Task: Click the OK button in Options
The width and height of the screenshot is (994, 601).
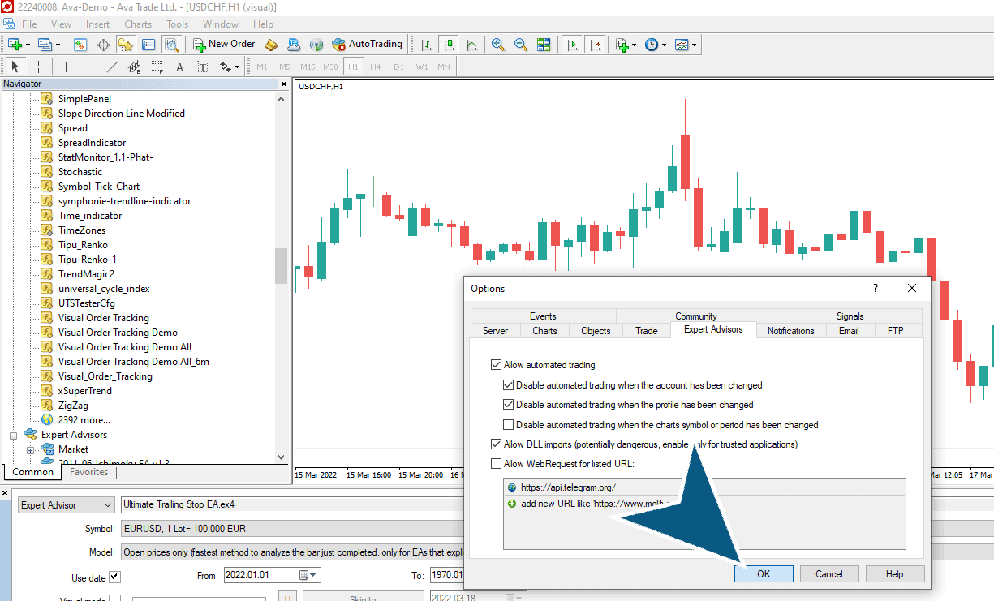Action: [764, 573]
